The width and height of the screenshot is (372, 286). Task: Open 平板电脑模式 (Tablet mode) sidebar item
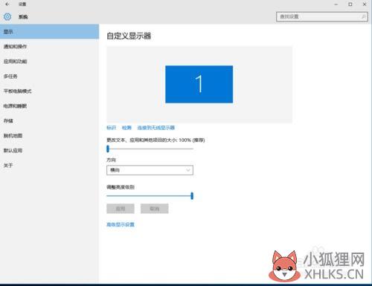[x=49, y=91]
